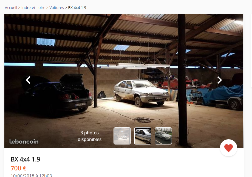
Task: Click the coiled cable on garage floor
Action: (x=143, y=120)
